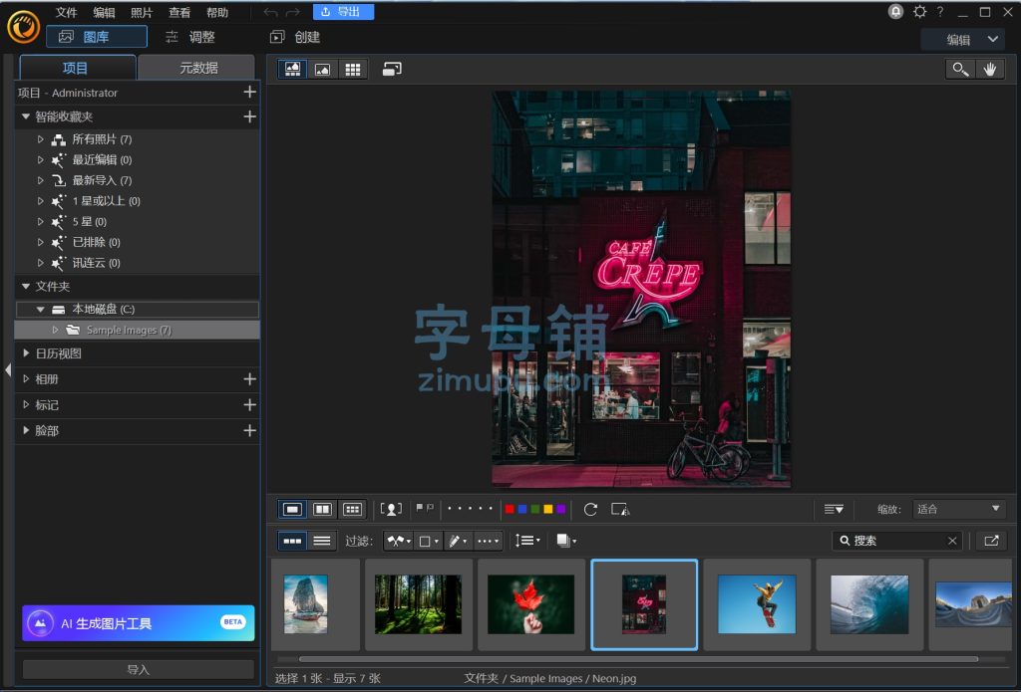The height and width of the screenshot is (692, 1021).
Task: Open the edited status filter dropdown
Action: (458, 541)
